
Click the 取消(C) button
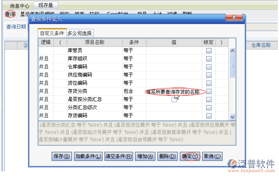(x=212, y=156)
